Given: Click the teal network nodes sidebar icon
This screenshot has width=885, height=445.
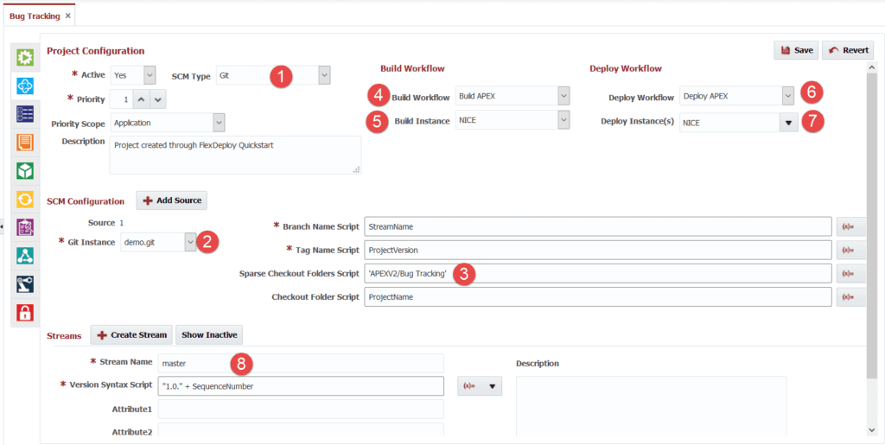Looking at the screenshot, I should coord(25,256).
